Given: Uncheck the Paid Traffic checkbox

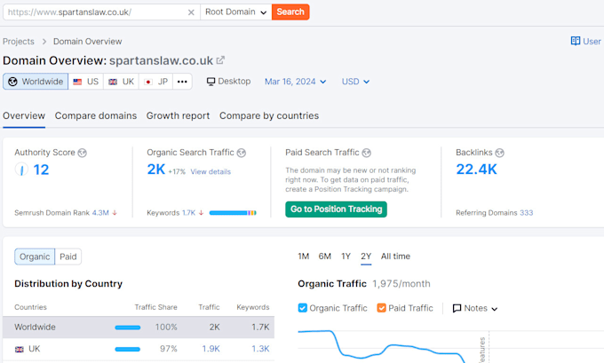Looking at the screenshot, I should pyautogui.click(x=381, y=308).
